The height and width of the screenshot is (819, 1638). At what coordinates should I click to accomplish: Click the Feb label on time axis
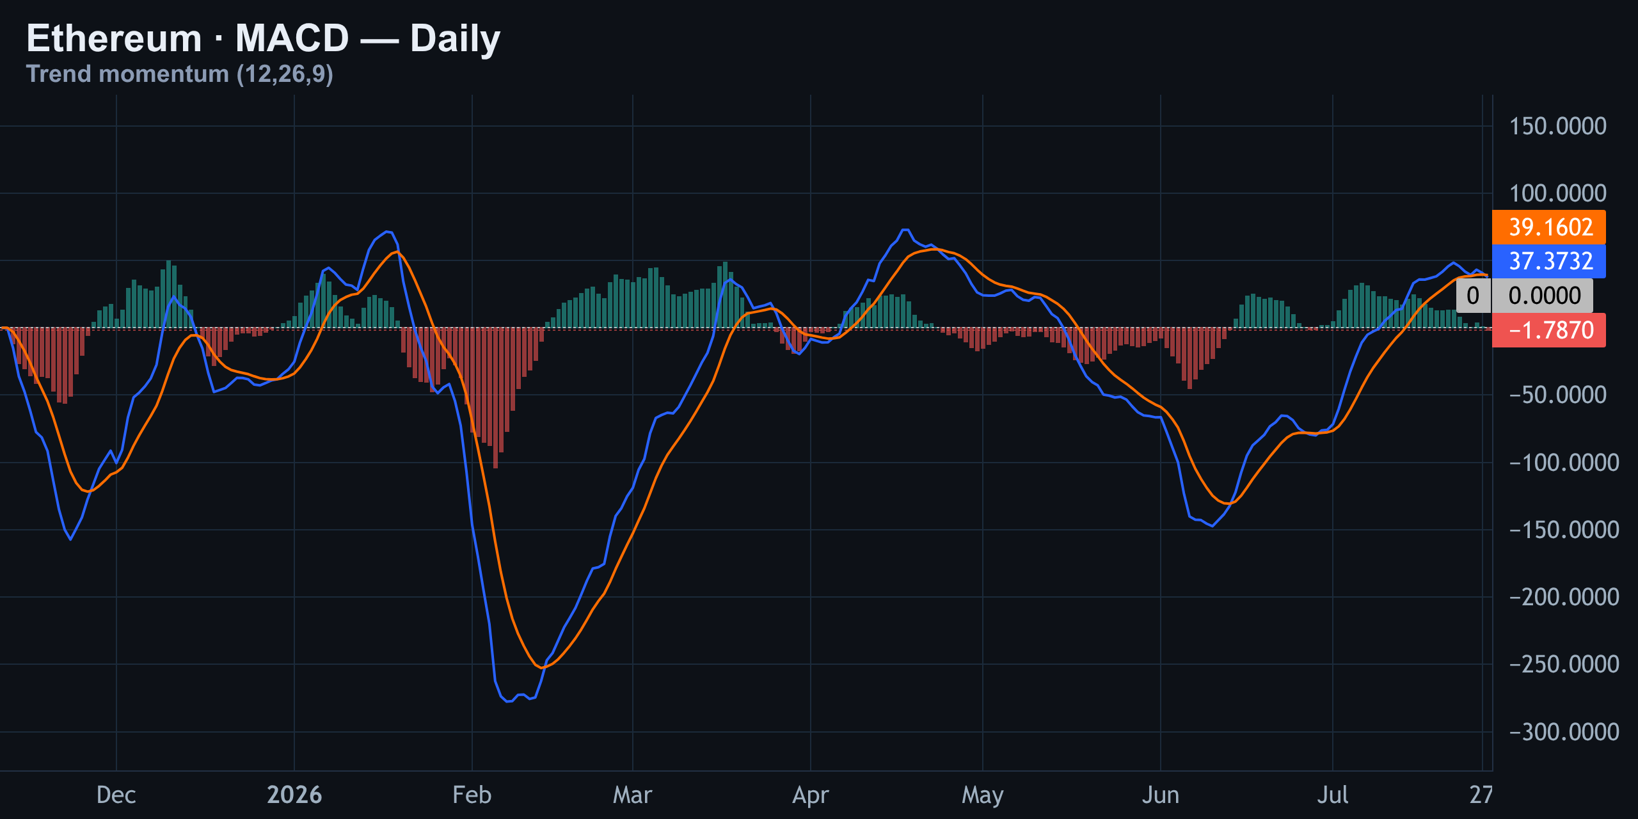click(x=472, y=795)
